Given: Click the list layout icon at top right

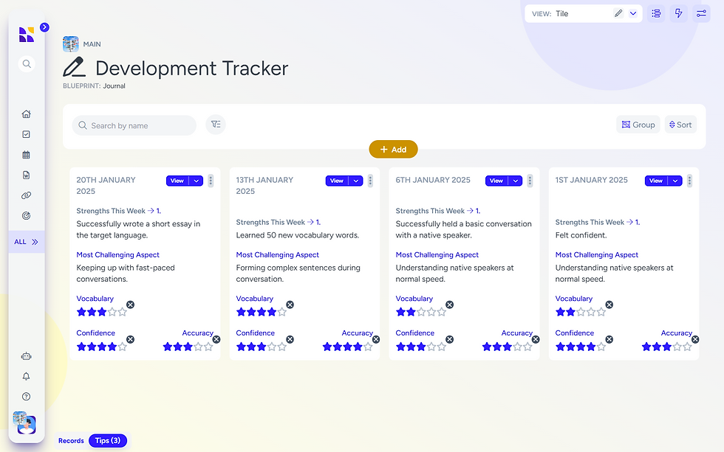Looking at the screenshot, I should (656, 13).
